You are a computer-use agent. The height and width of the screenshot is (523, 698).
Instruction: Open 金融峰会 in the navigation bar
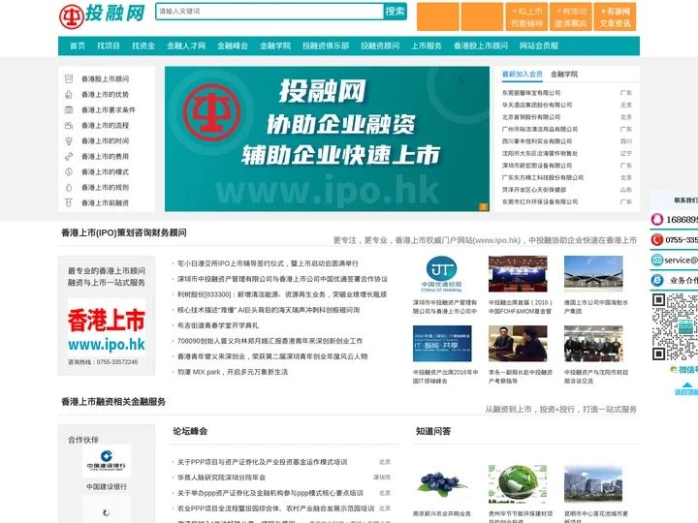(x=232, y=46)
